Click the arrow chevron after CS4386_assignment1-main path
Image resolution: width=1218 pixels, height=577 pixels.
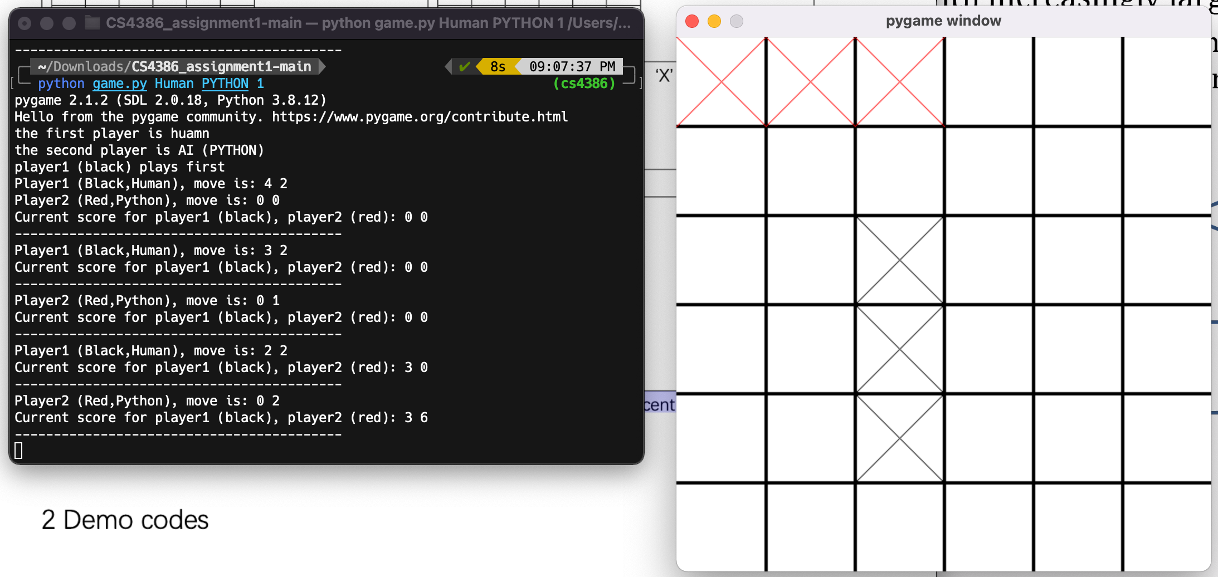[321, 66]
